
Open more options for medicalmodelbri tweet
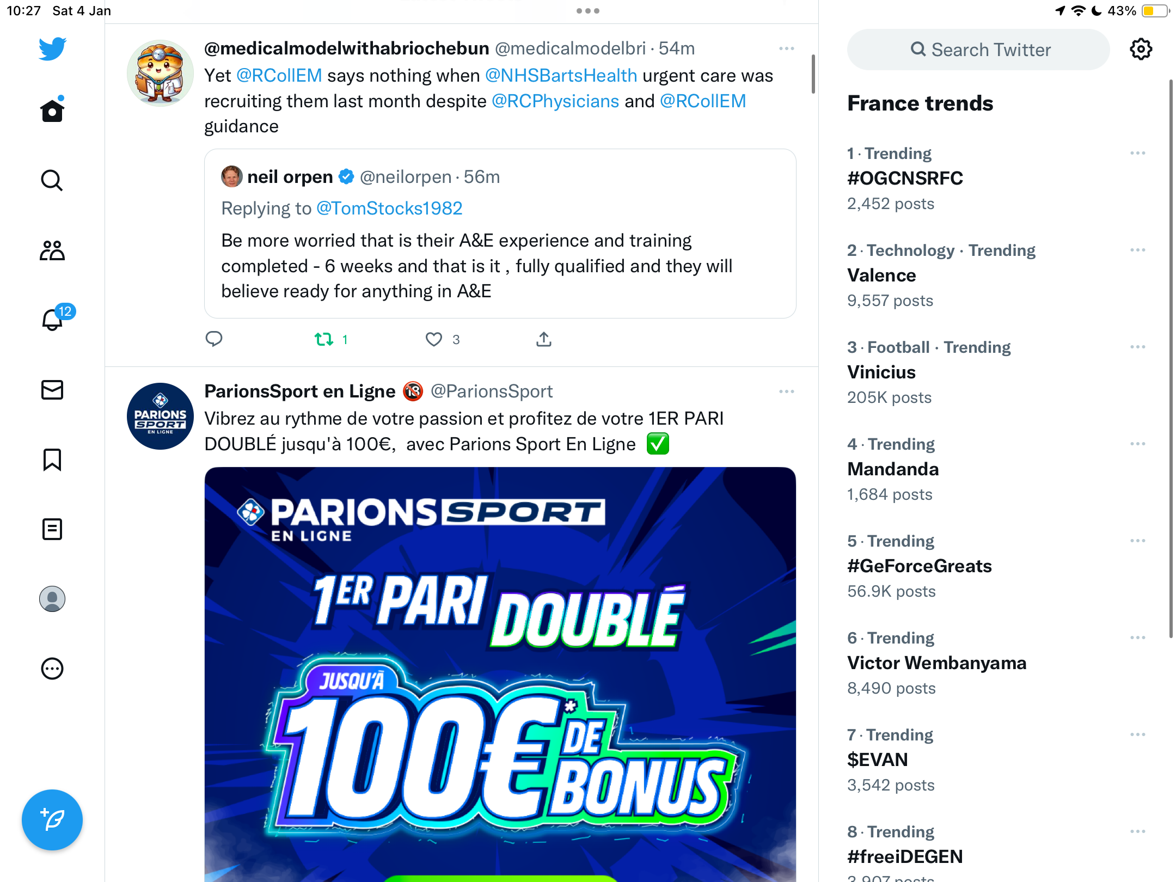click(787, 48)
